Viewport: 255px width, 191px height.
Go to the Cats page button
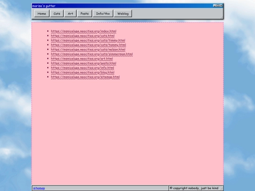[x=57, y=14]
